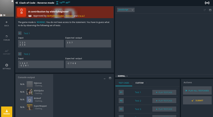Click the 01 badge next to Test 1 heading
The width and height of the screenshot is (213, 117).
[x=20, y=33]
